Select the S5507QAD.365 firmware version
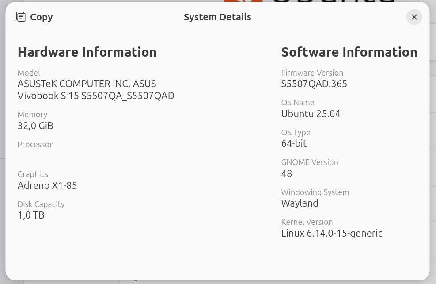This screenshot has height=284, width=436. coord(314,84)
